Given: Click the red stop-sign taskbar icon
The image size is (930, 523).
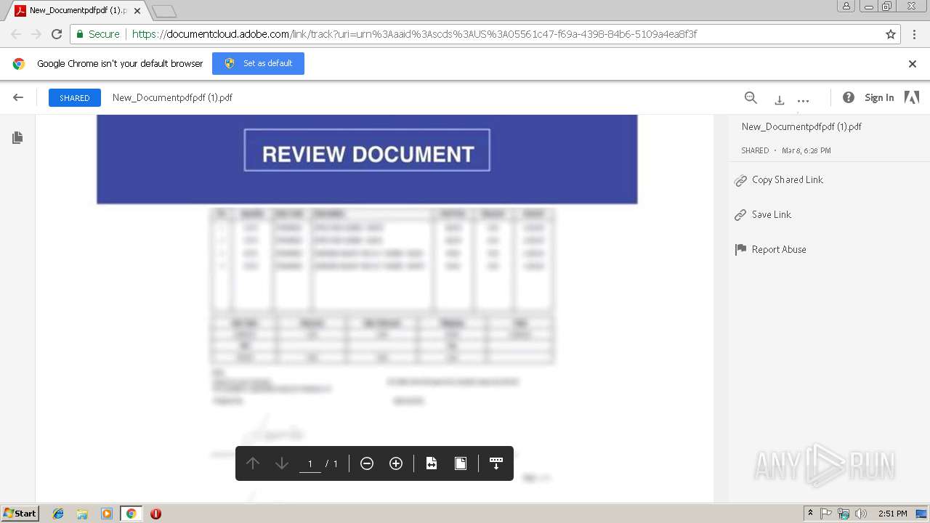Looking at the screenshot, I should [155, 514].
